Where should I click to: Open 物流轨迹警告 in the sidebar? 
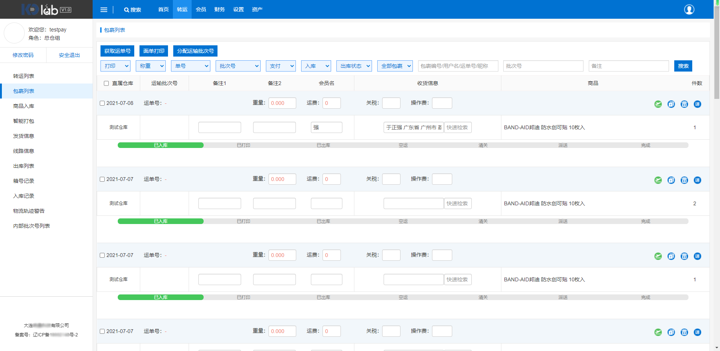(x=46, y=211)
